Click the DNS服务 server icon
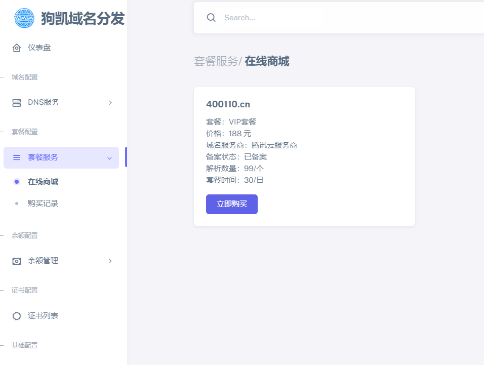The image size is (484, 365). point(17,103)
